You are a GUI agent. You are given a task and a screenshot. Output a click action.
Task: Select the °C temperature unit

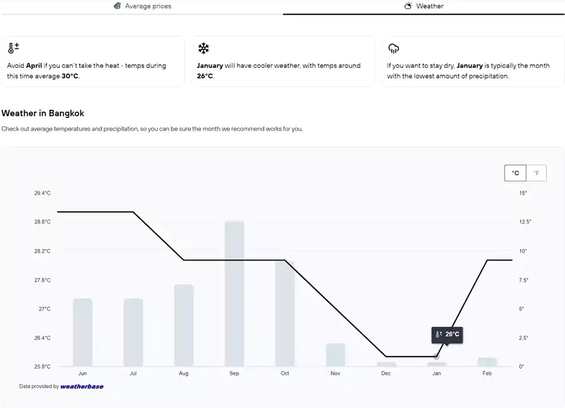click(515, 173)
